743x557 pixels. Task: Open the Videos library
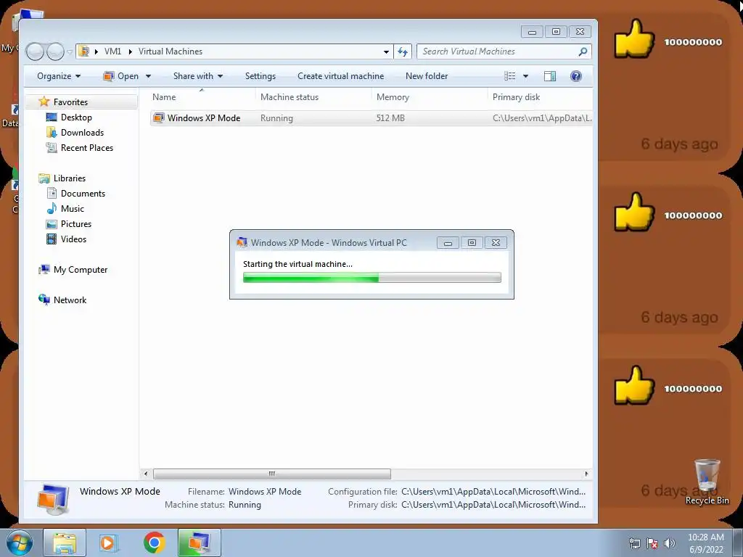click(73, 239)
